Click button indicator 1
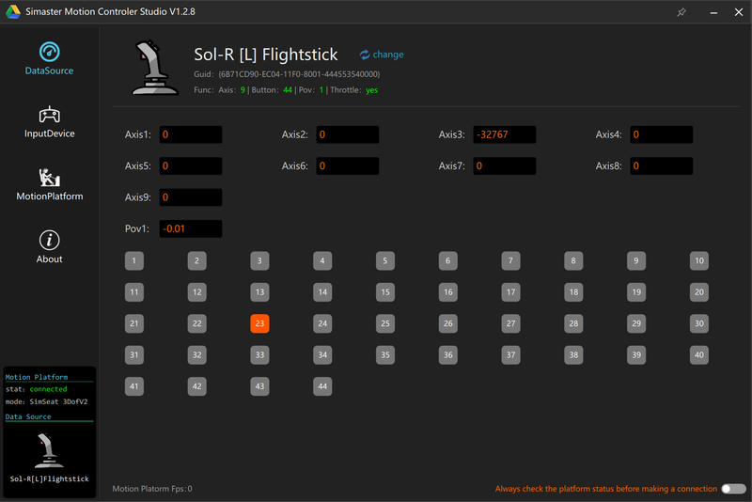The image size is (752, 502). 133,260
